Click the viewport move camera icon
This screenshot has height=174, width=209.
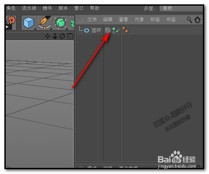click(48, 36)
